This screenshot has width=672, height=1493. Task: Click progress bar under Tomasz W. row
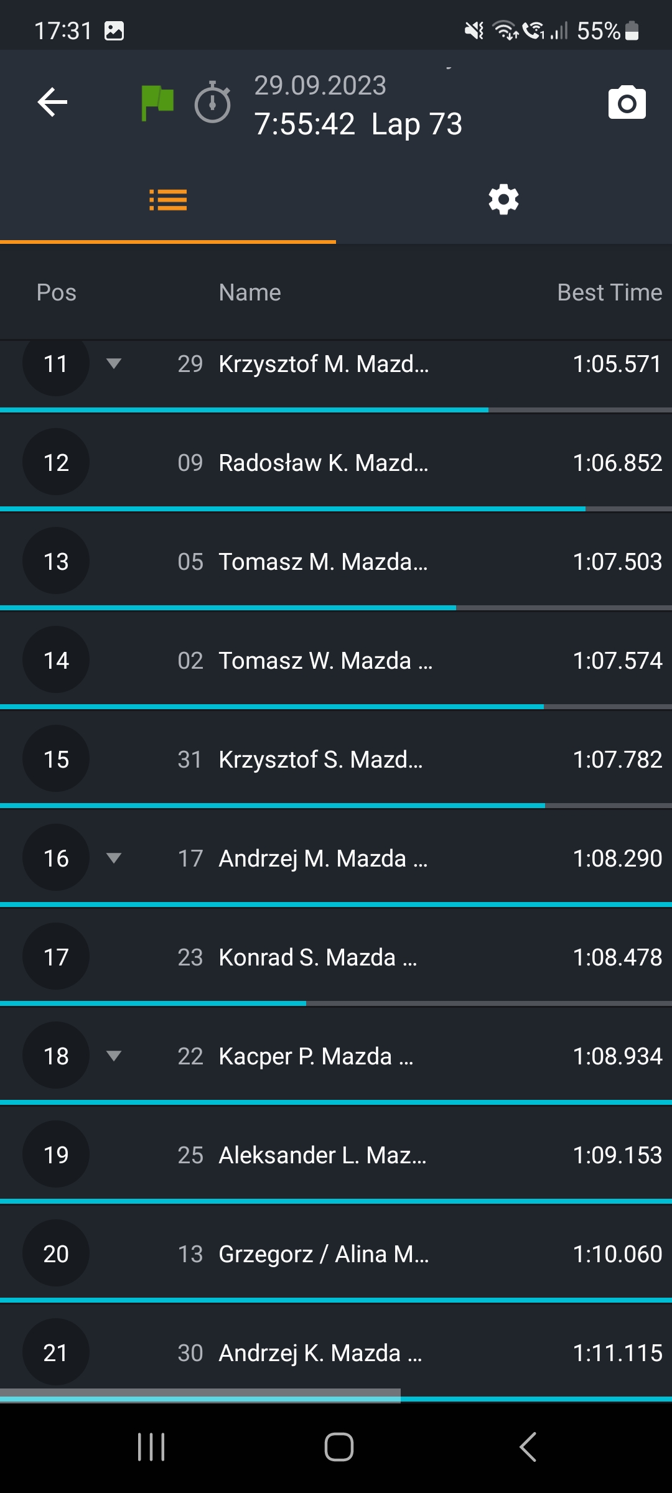[336, 707]
